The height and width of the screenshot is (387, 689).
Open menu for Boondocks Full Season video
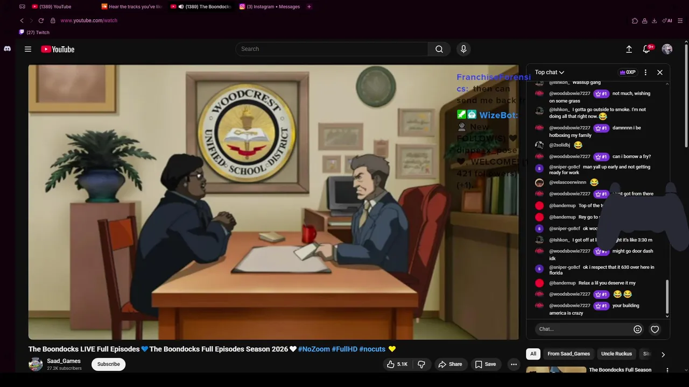[667, 370]
